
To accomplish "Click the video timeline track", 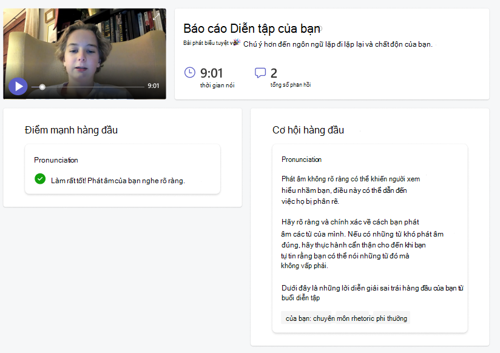I will click(x=88, y=87).
